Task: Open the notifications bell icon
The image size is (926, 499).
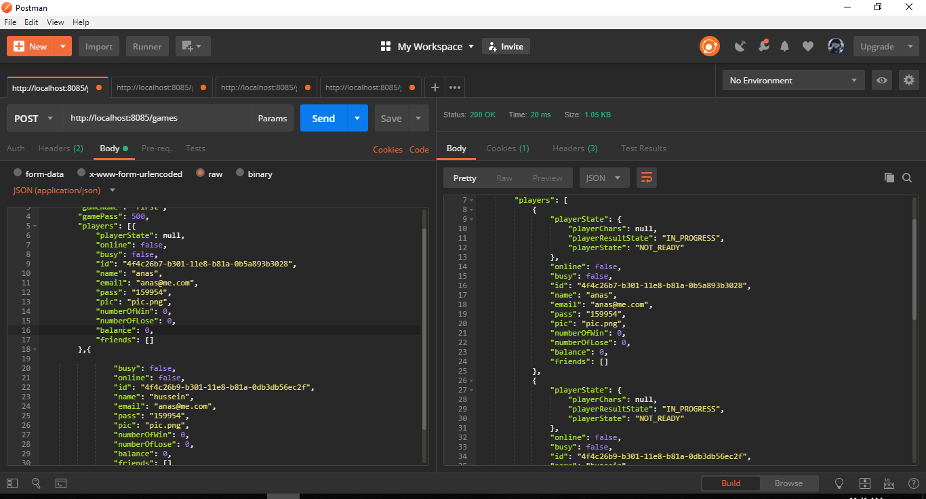Action: [785, 46]
